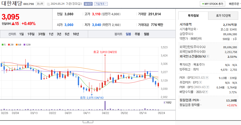Select 1주일 line chart period
This screenshot has height=125, width=241.
coord(31,34)
